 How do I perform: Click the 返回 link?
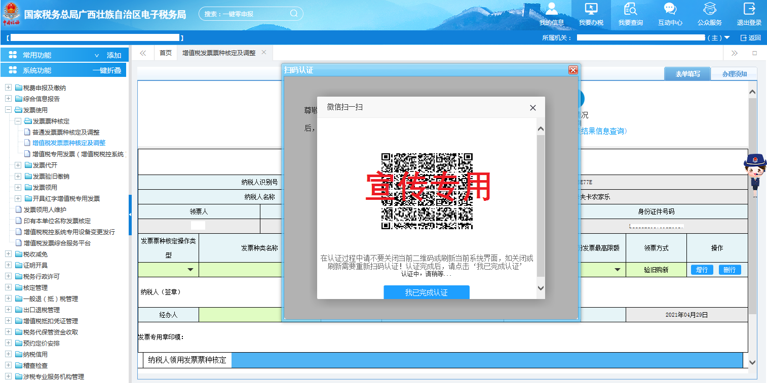point(751,38)
